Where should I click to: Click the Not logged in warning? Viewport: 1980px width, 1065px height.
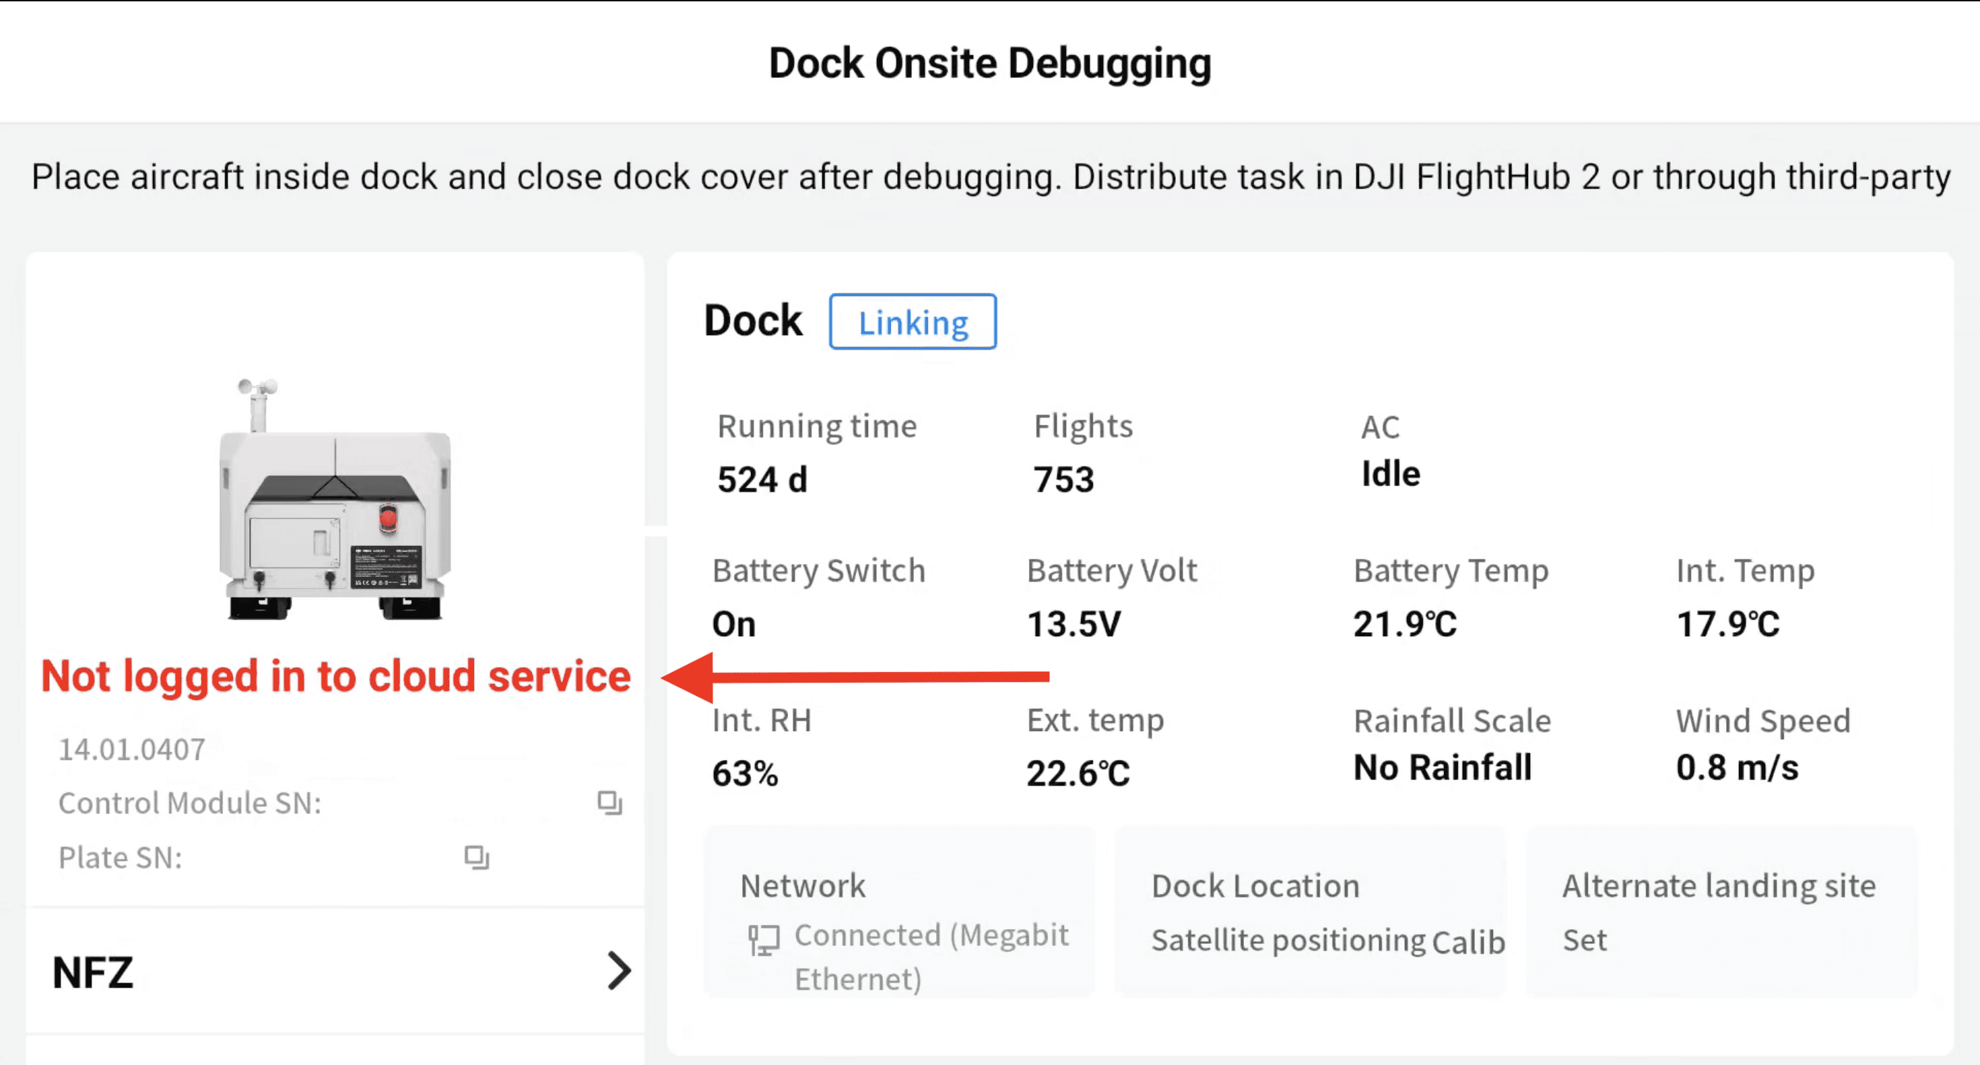(x=335, y=676)
